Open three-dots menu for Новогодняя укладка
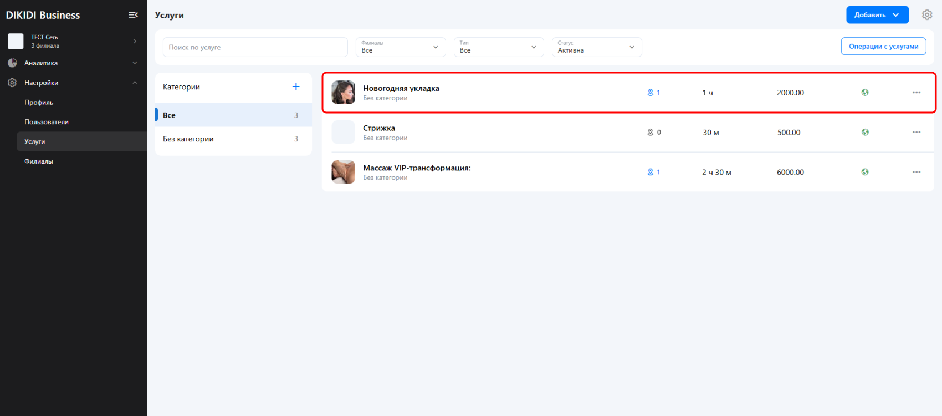This screenshot has height=416, width=942. pyautogui.click(x=917, y=93)
